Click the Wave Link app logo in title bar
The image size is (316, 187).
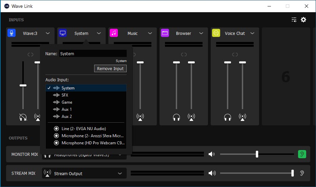tap(7, 6)
